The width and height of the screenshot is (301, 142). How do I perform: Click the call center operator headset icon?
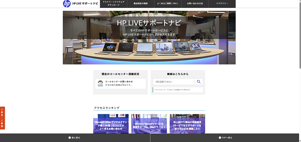coord(100,83)
